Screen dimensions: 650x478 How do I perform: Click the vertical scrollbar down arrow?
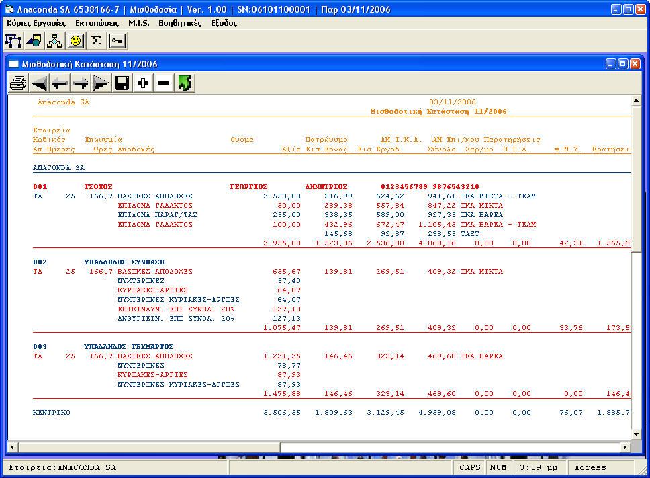[636, 436]
